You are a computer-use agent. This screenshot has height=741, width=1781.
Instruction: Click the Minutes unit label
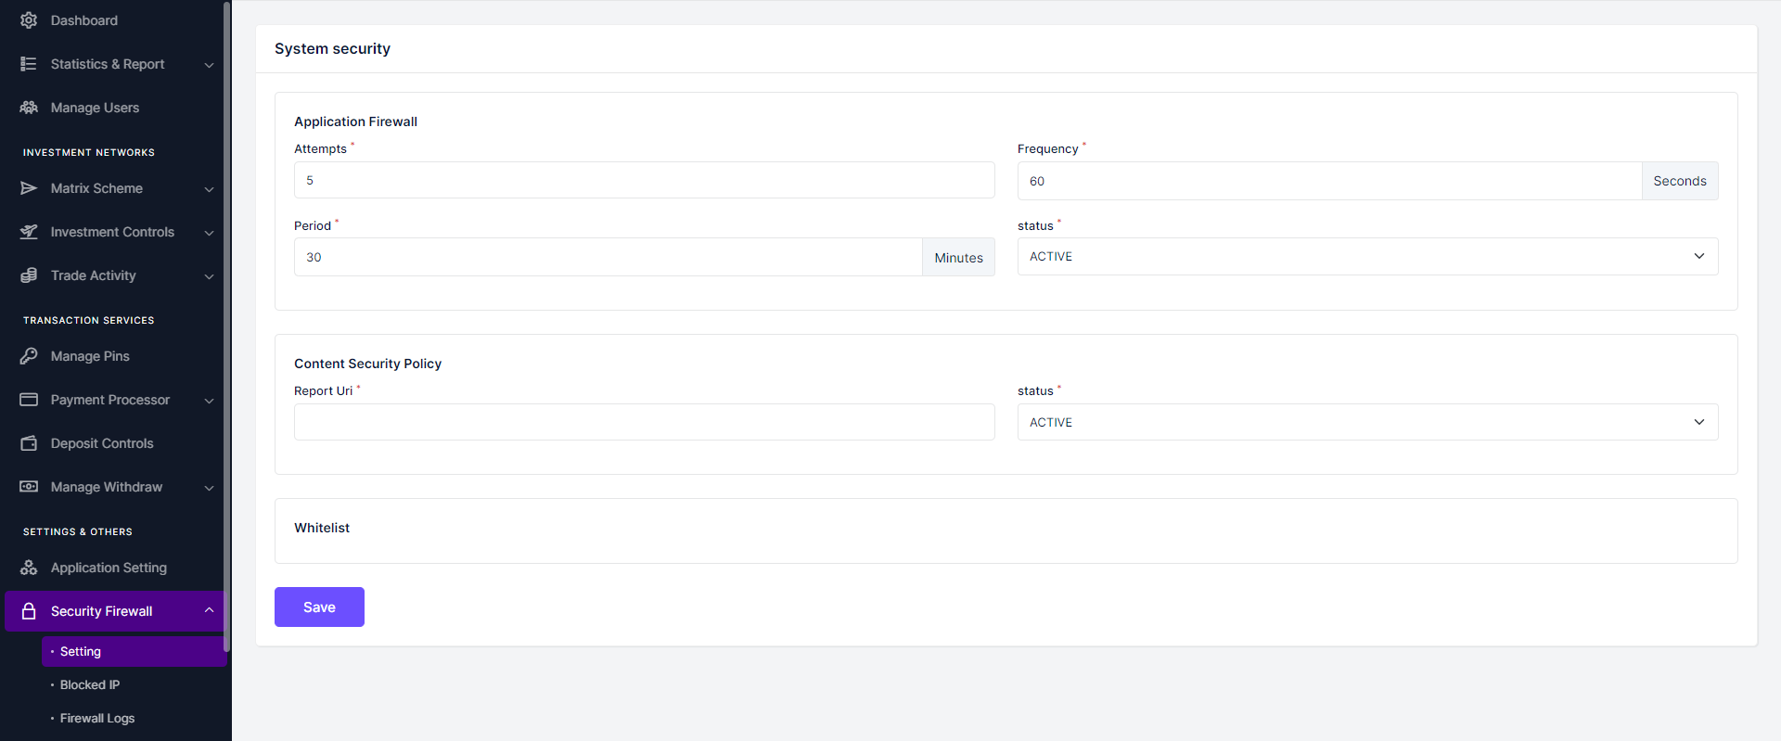958,258
